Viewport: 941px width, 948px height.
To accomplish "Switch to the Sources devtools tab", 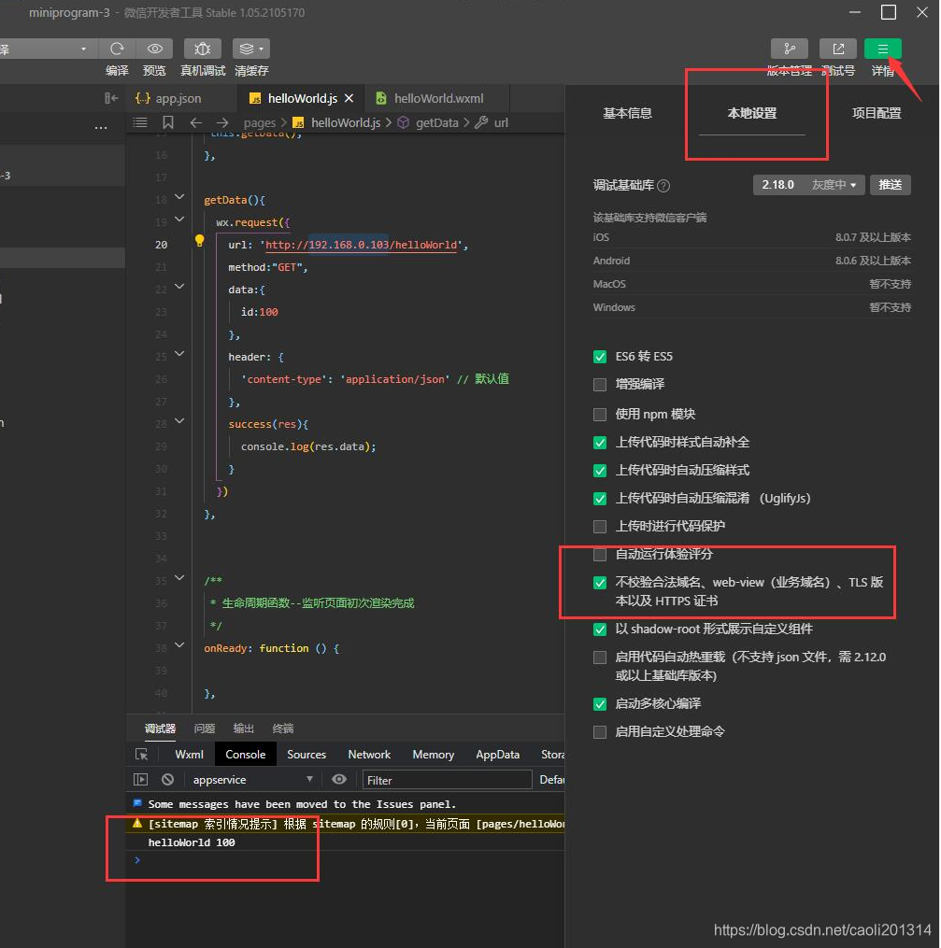I will tap(306, 755).
